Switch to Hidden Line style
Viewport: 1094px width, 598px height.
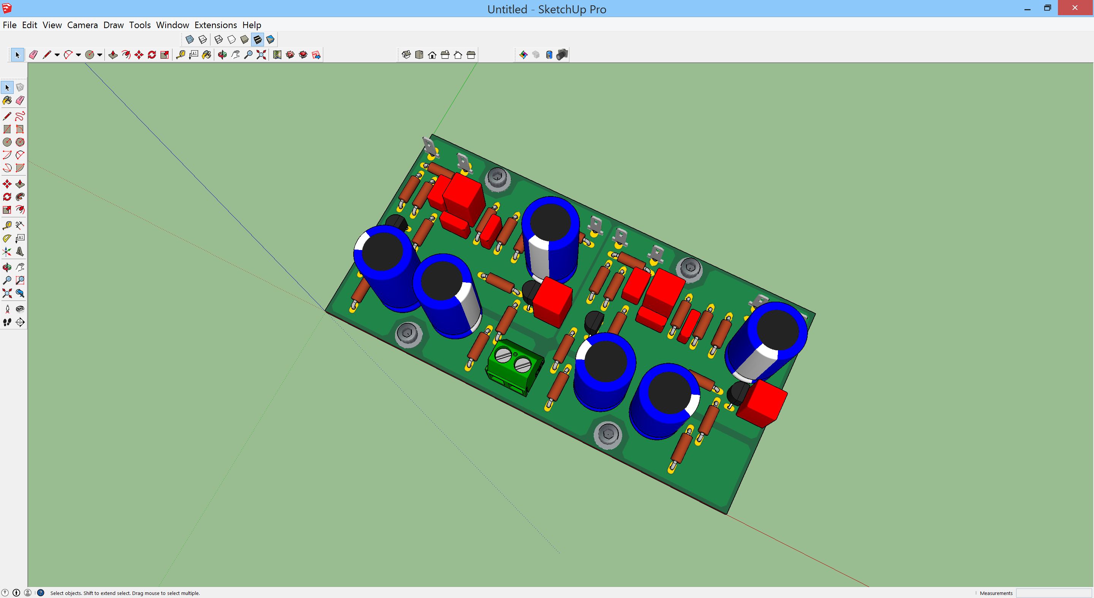pos(231,40)
